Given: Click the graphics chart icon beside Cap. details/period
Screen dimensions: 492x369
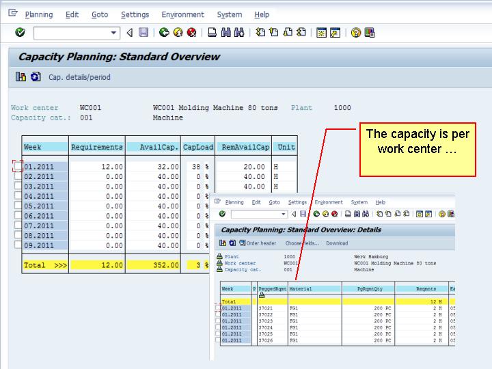Looking at the screenshot, I should (x=20, y=77).
